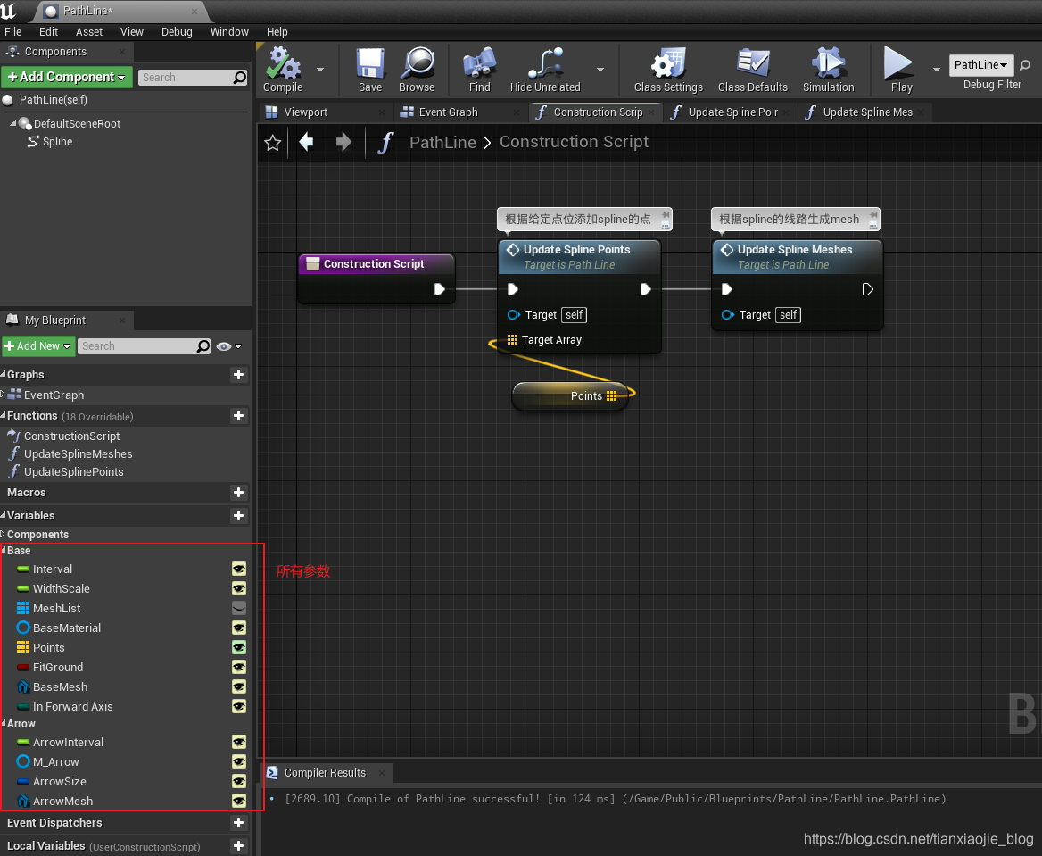Click Construction Script output exec pin
The height and width of the screenshot is (856, 1042).
click(x=439, y=289)
